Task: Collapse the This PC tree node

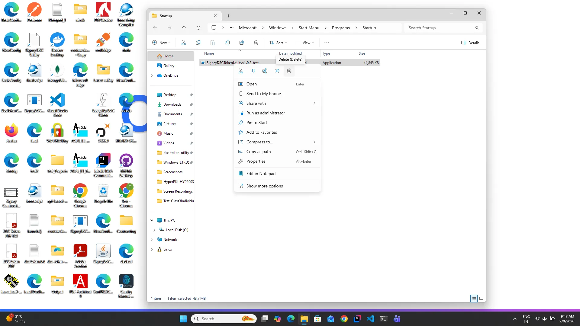Action: [x=152, y=220]
